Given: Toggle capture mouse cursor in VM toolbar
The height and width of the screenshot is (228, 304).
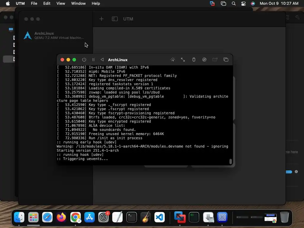Looking at the screenshot, I should (x=172, y=60).
